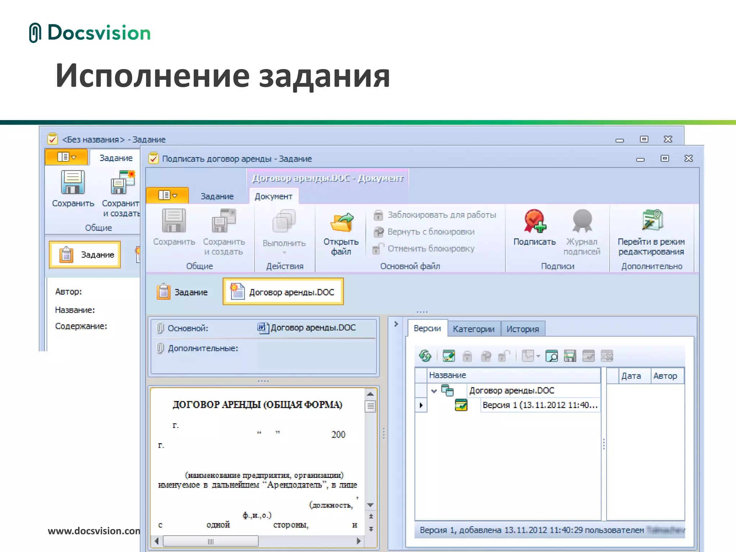Image resolution: width=736 pixels, height=552 pixels.
Task: Click the ДОГОВОР АРЕНДЫ (ОБЩАЯ ФОРМА) preview heading
Action: click(257, 405)
